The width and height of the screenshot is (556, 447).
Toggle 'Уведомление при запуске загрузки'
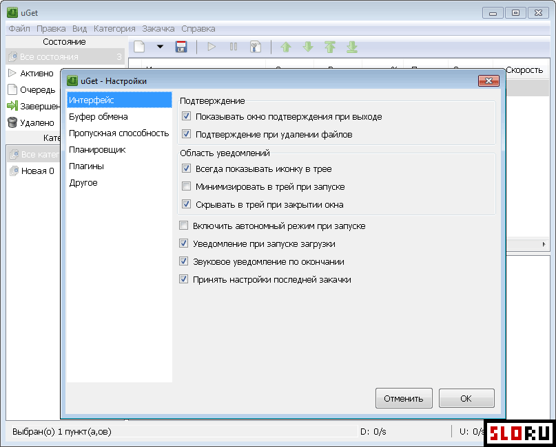click(183, 243)
